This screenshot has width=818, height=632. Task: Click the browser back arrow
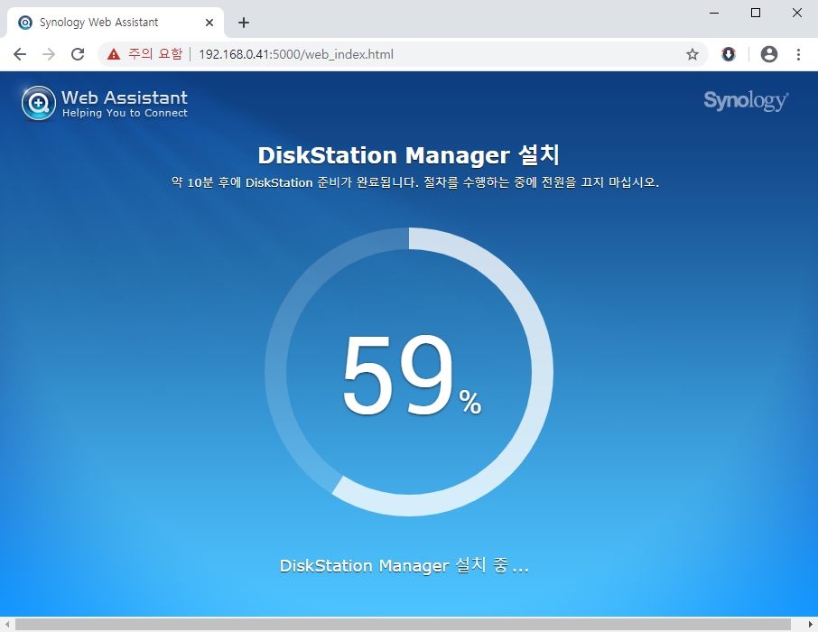click(x=20, y=54)
